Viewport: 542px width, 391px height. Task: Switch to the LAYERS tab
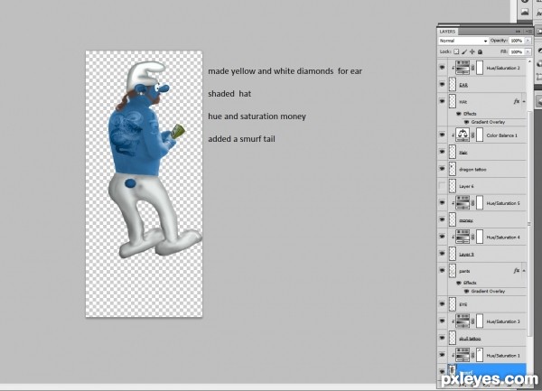pos(447,32)
